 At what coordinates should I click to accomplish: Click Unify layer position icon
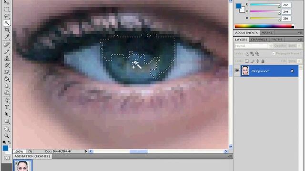tap(247, 54)
